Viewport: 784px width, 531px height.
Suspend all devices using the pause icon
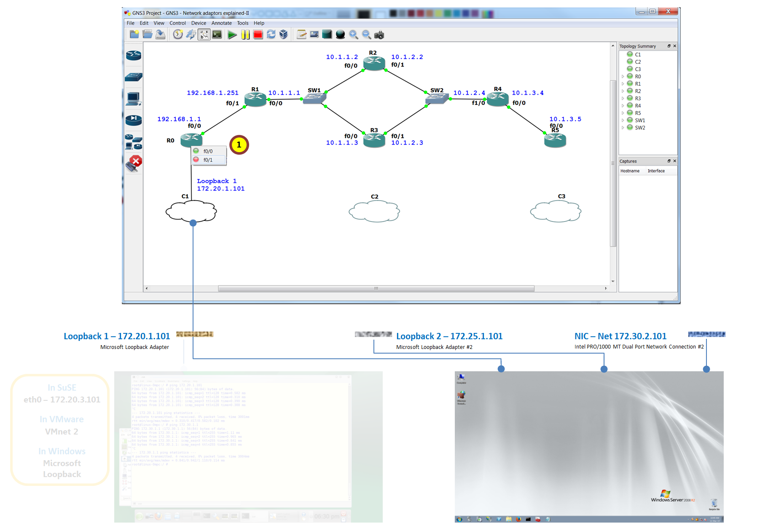click(x=245, y=35)
